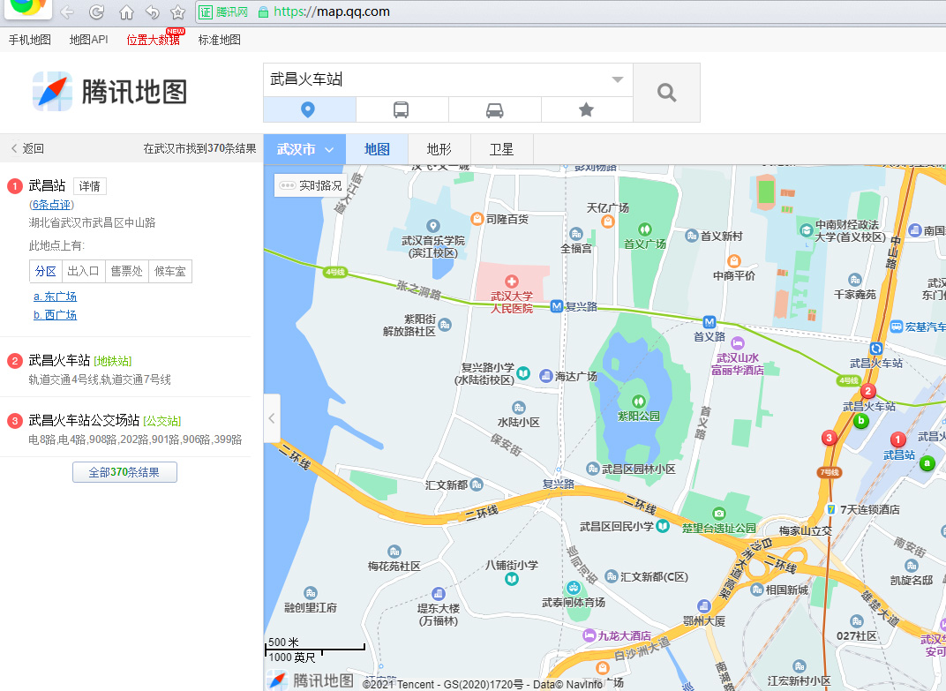Switch to driving route search mode
Image resolution: width=946 pixels, height=691 pixels.
pos(495,109)
